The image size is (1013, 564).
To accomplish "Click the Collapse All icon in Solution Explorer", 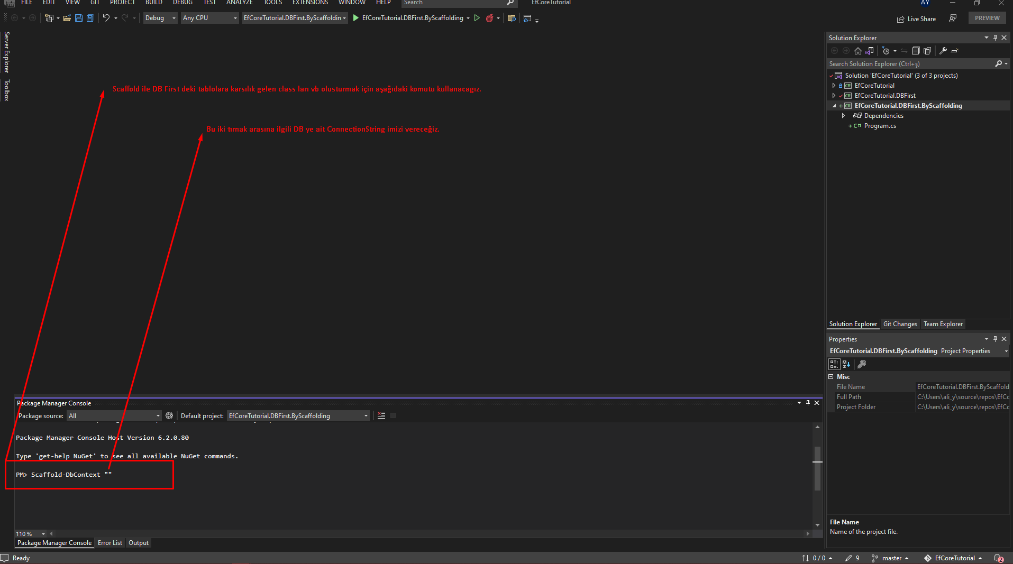I will (916, 51).
